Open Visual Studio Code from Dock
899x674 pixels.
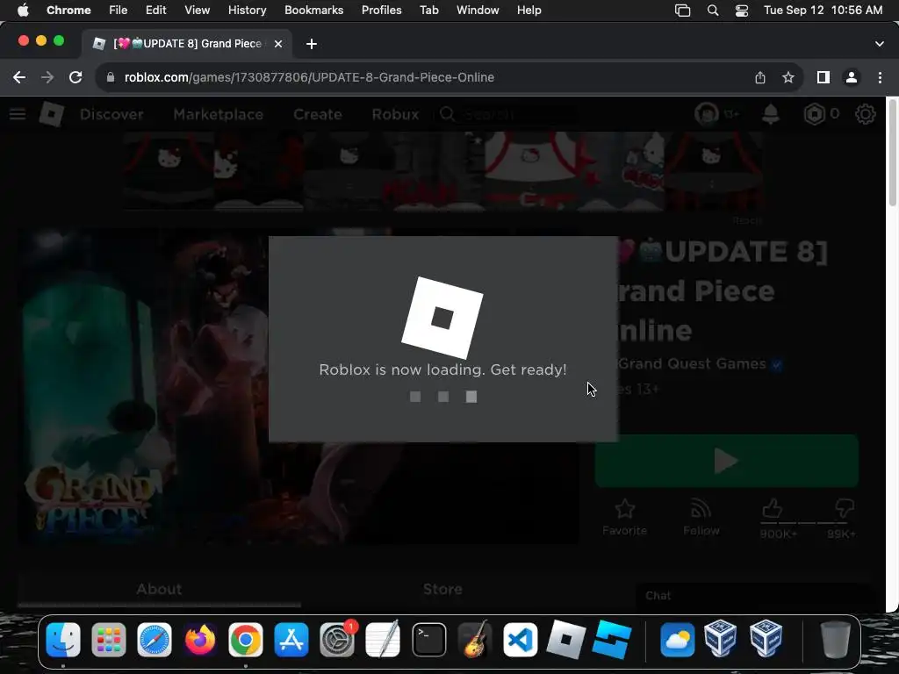tap(520, 640)
